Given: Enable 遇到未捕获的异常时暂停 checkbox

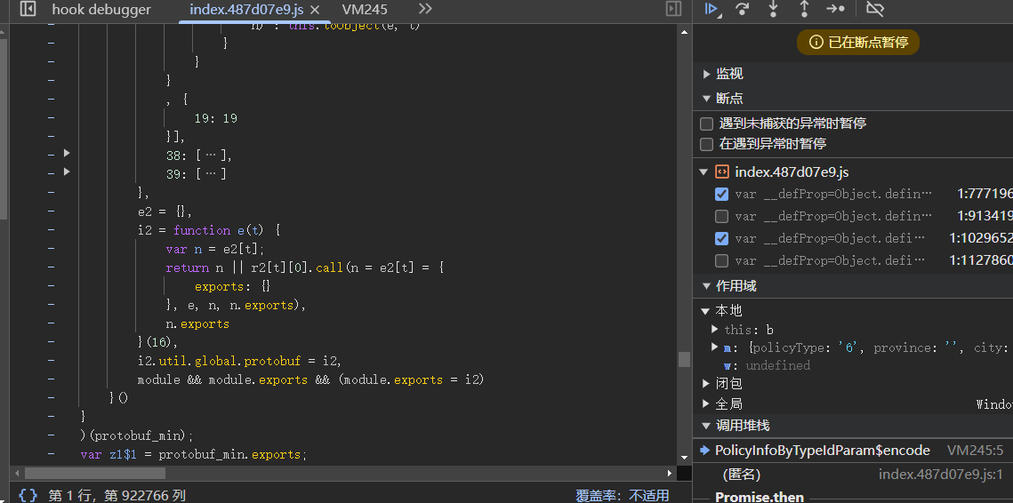Looking at the screenshot, I should point(707,124).
